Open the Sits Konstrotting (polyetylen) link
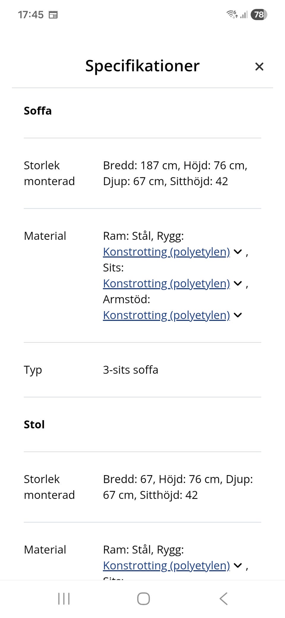 (166, 284)
